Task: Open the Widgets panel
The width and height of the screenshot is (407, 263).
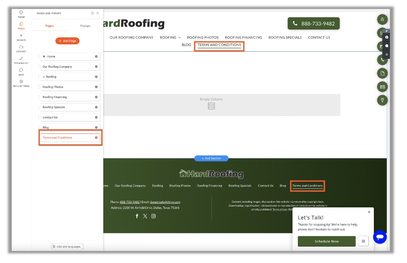Action: pyautogui.click(x=21, y=37)
